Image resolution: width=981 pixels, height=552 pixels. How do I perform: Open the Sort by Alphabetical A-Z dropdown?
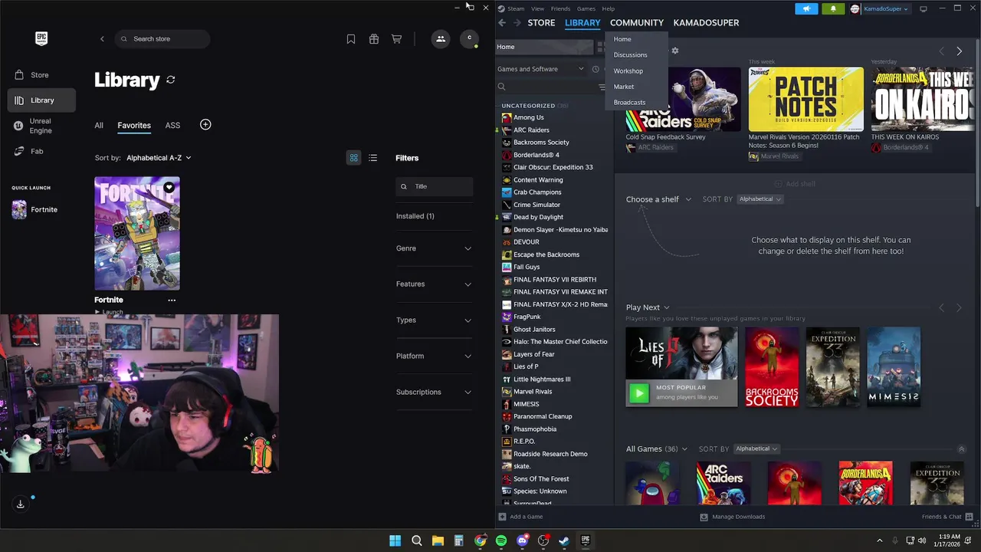(159, 158)
